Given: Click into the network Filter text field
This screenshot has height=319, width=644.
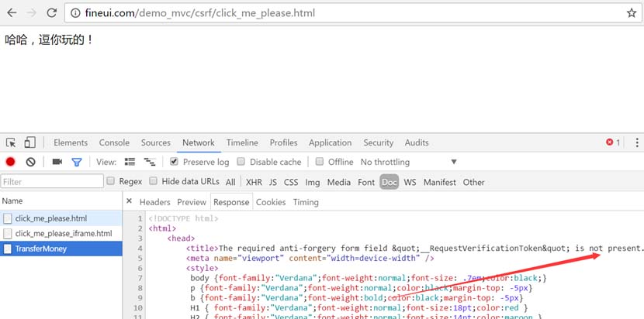Looking at the screenshot, I should pyautogui.click(x=52, y=181).
